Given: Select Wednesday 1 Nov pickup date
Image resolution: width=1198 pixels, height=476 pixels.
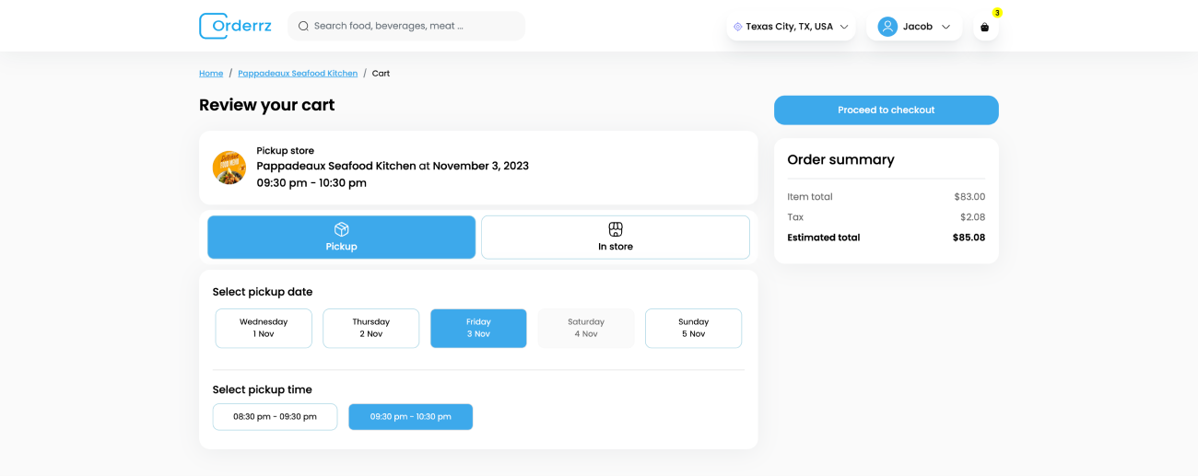Looking at the screenshot, I should (264, 328).
